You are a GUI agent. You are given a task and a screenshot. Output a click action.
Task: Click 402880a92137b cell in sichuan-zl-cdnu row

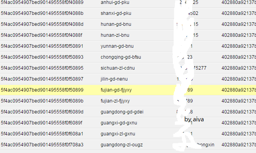pos(239,68)
